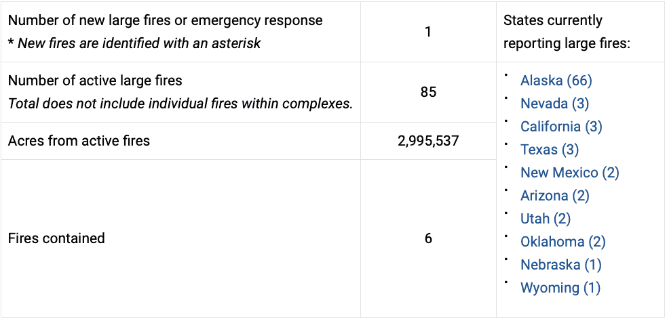Screen dimensions: 667x319
Task: Click the acres value 2,995,537
Action: pos(428,141)
